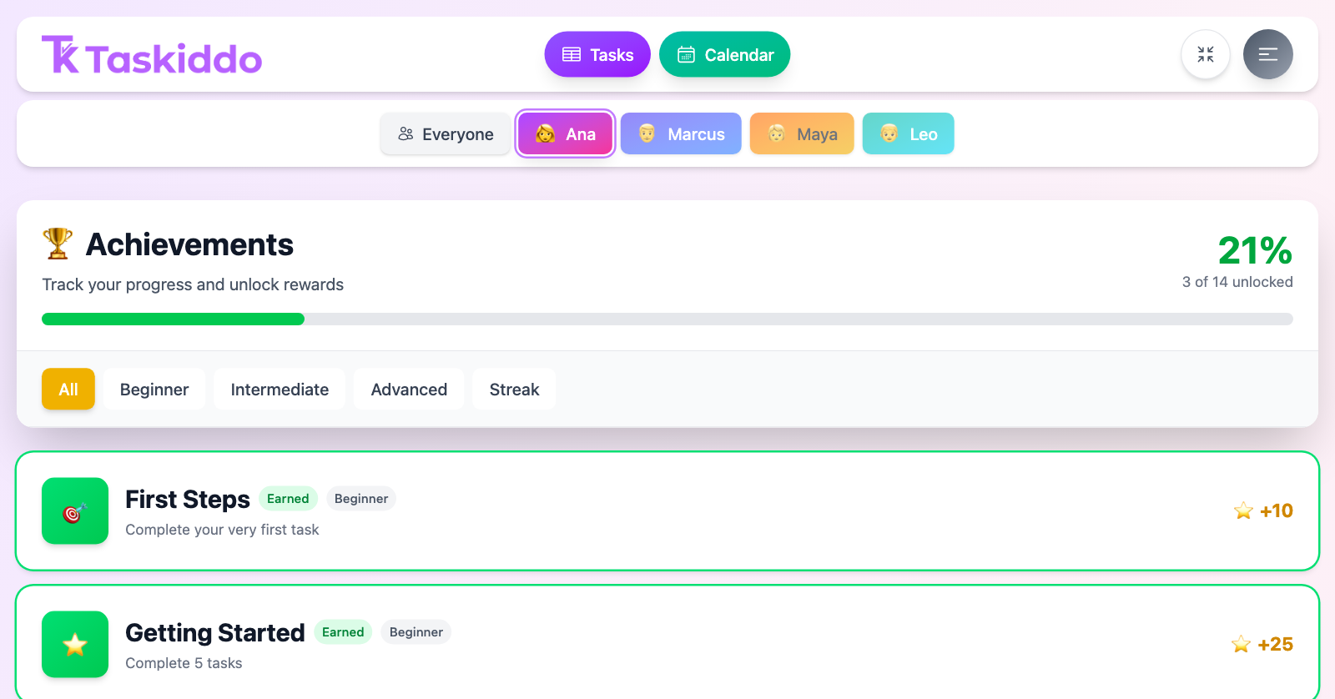The image size is (1335, 699).
Task: Click the star icon beside +10
Action: [1243, 510]
